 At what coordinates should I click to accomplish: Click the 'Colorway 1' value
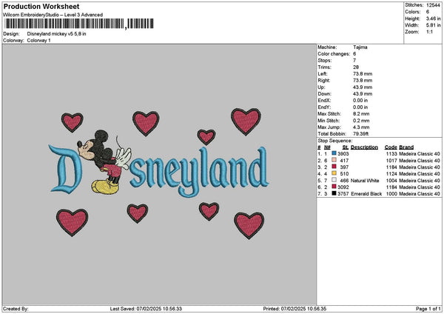coord(38,41)
